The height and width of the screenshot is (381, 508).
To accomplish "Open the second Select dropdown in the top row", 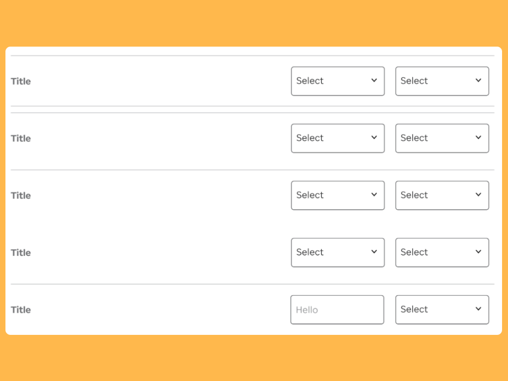I will coord(442,81).
